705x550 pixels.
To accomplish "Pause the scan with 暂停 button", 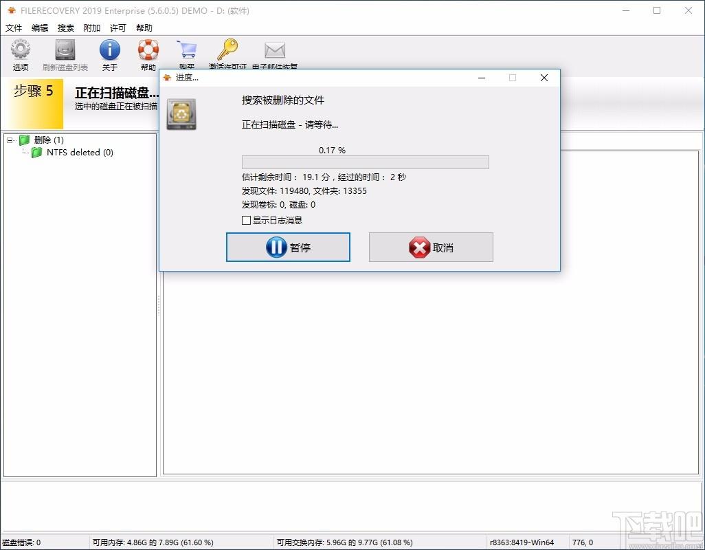I will coord(288,247).
